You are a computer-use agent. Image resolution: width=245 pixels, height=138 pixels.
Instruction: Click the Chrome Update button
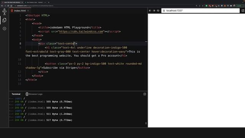[240, 6]
